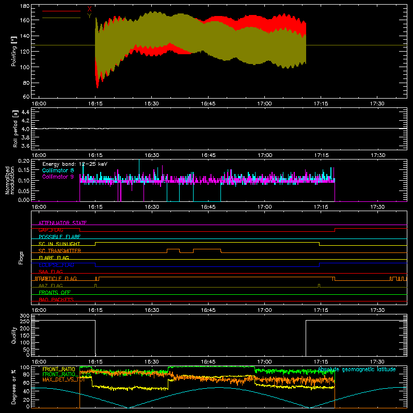Click the 'ATTENUATOR_STATE' flag label
This screenshot has width=413, height=413.
[x=62, y=223]
